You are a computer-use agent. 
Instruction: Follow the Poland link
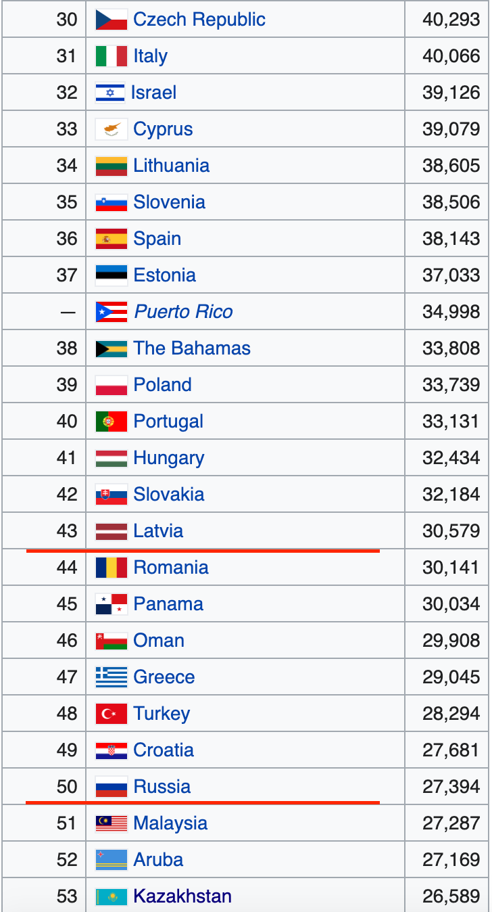pyautogui.click(x=162, y=385)
